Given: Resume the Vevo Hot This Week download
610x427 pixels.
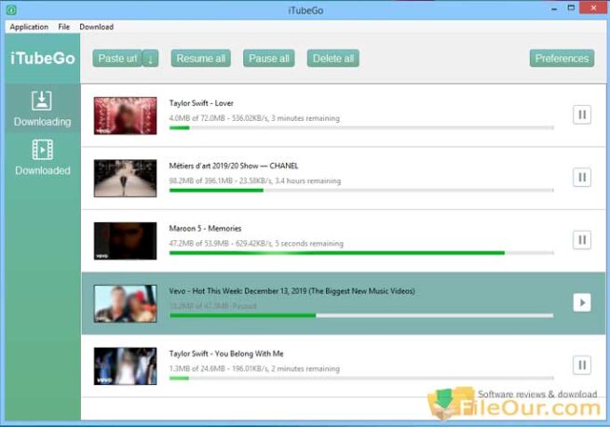Looking at the screenshot, I should [582, 302].
